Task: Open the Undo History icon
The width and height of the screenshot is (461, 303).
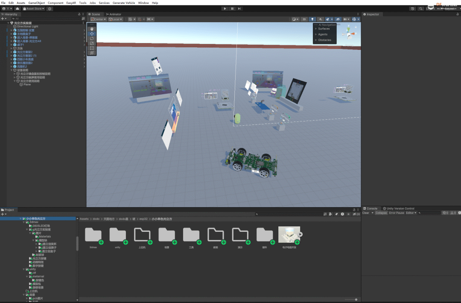Action: point(412,9)
